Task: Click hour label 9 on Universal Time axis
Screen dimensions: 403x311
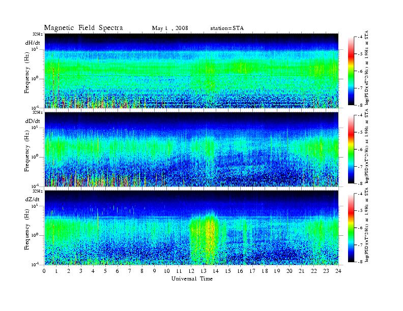Action: pos(155,271)
